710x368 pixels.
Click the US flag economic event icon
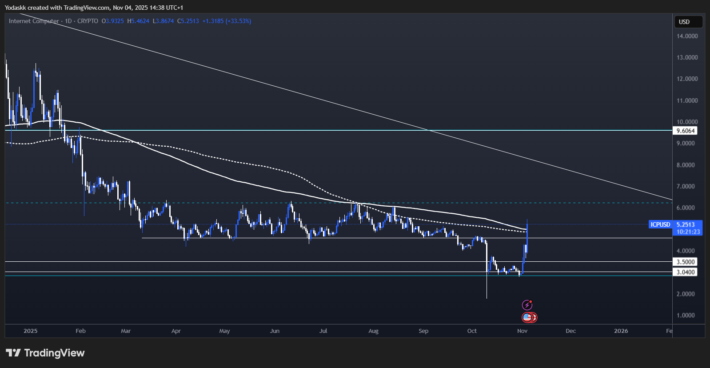point(527,317)
